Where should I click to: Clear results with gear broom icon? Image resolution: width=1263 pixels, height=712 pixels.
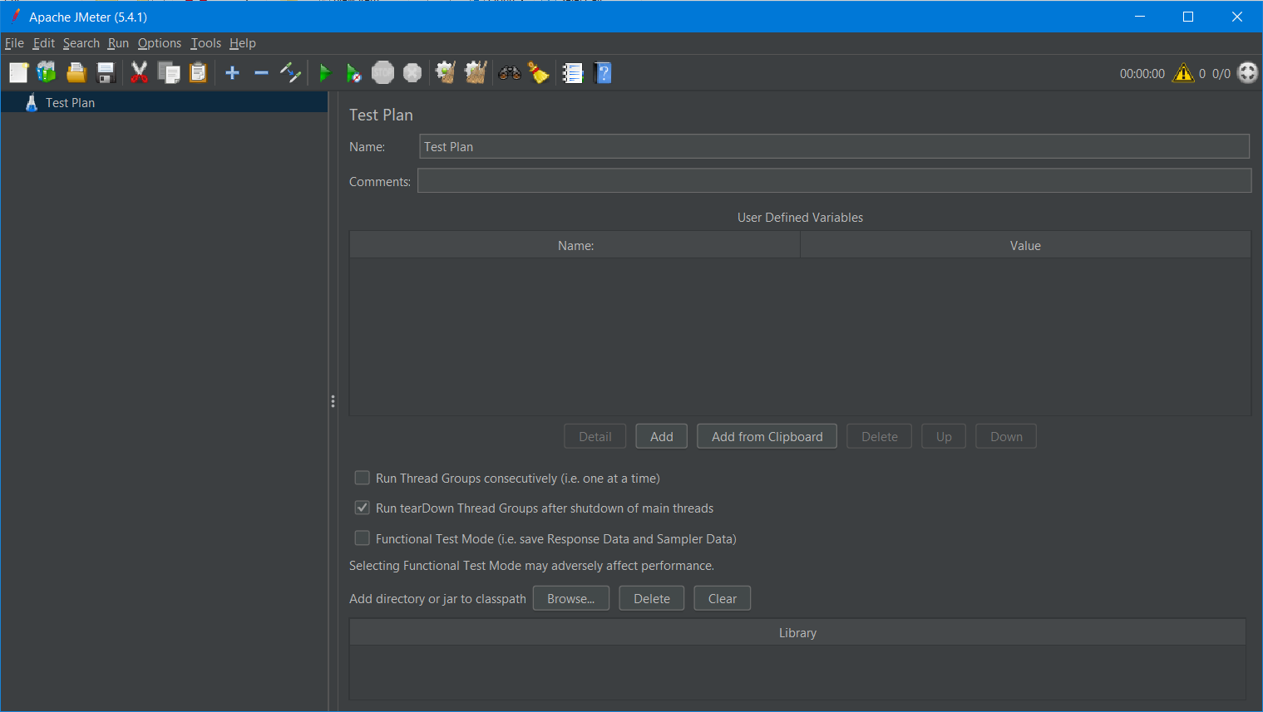(x=446, y=73)
